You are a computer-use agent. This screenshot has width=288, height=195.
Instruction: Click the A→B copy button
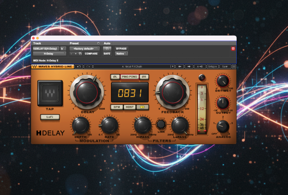click(x=200, y=66)
